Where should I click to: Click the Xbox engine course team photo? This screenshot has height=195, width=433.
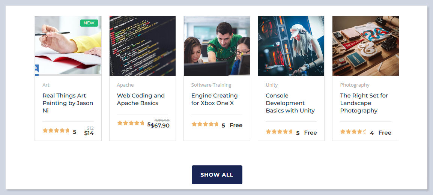coord(216,46)
